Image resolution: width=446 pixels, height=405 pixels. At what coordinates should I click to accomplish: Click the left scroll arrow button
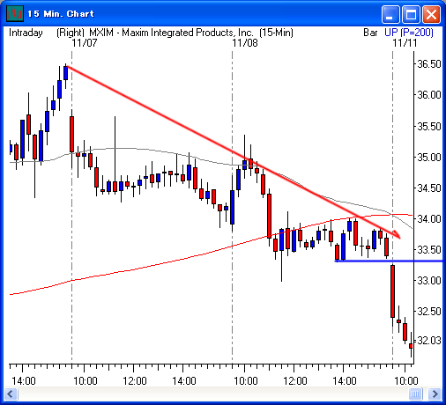11,394
